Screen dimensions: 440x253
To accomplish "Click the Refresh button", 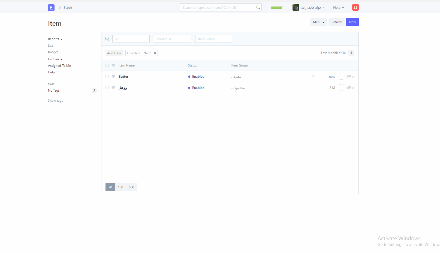I will pyautogui.click(x=337, y=22).
